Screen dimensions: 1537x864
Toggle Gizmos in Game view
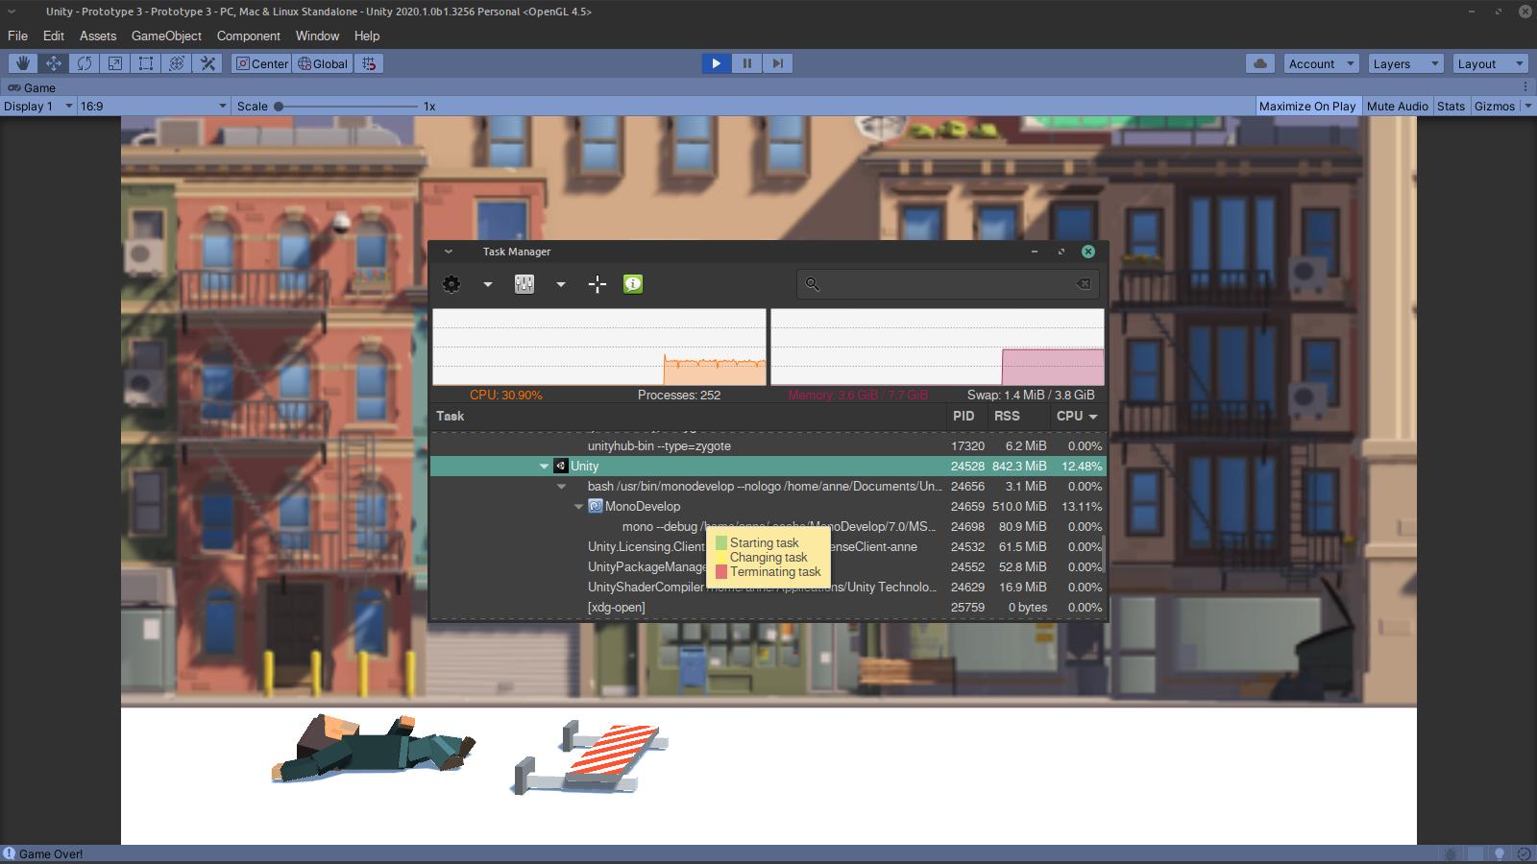(x=1495, y=107)
